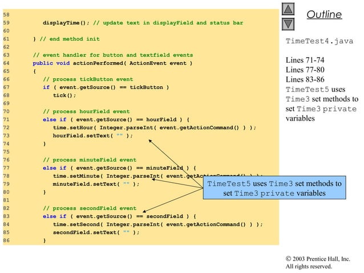
Task: Click the tick(); call on line 68
Action: click(x=64, y=95)
